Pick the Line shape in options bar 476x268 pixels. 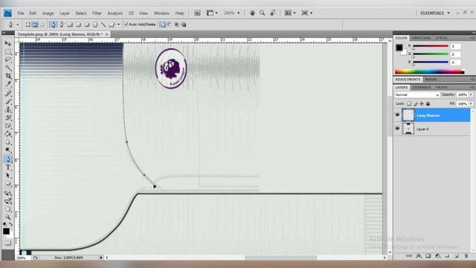pos(103,25)
